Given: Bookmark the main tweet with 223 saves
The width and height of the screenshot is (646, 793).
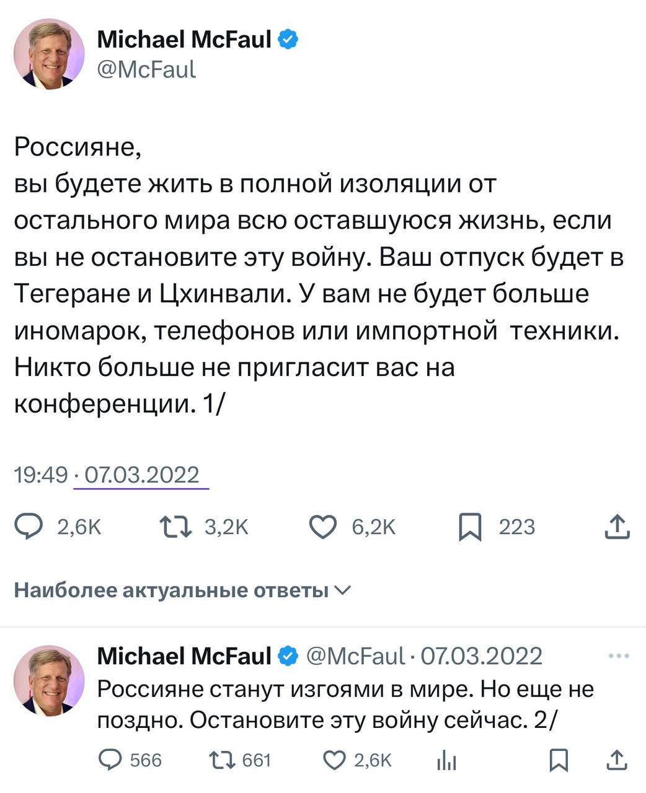Looking at the screenshot, I should point(470,528).
